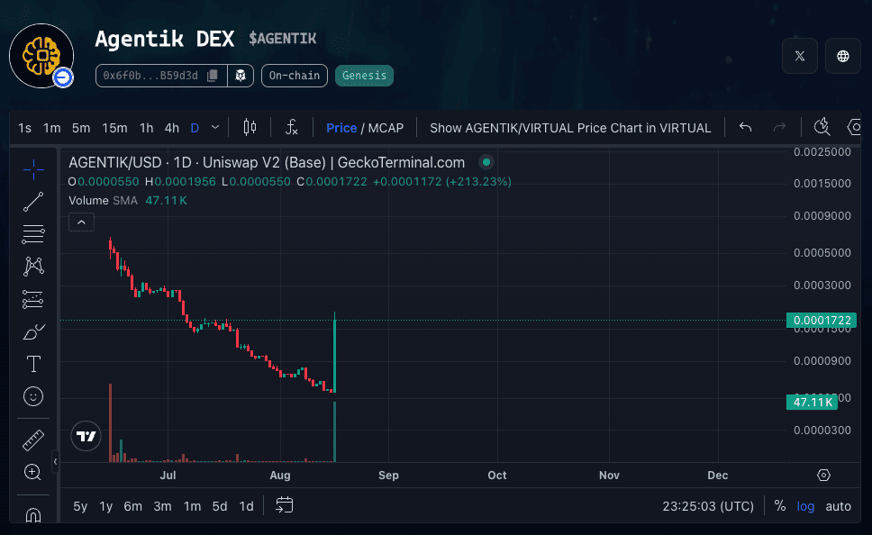Open the indicators fx button

pyautogui.click(x=291, y=128)
